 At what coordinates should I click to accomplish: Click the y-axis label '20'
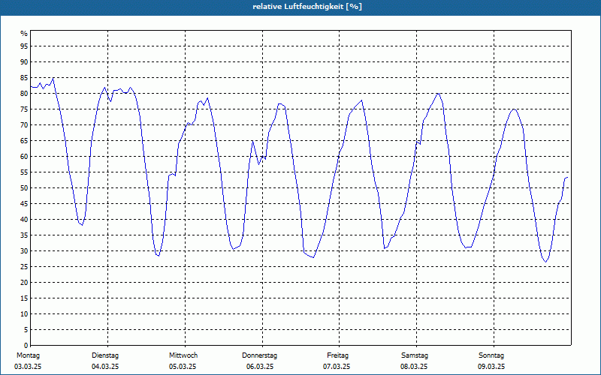click(x=24, y=283)
